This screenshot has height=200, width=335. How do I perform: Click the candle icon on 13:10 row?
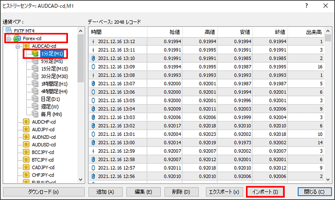(x=93, y=57)
